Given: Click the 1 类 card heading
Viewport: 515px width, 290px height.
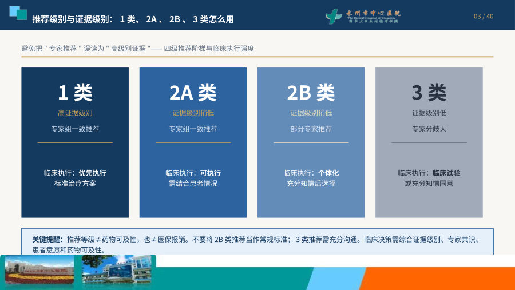Looking at the screenshot, I should coord(75,93).
